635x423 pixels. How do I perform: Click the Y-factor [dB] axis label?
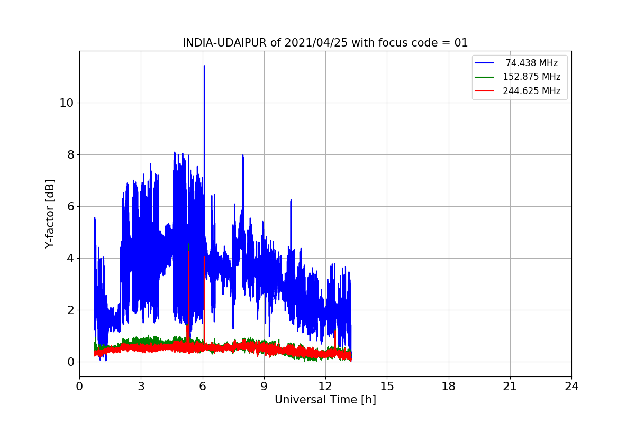click(x=50, y=214)
